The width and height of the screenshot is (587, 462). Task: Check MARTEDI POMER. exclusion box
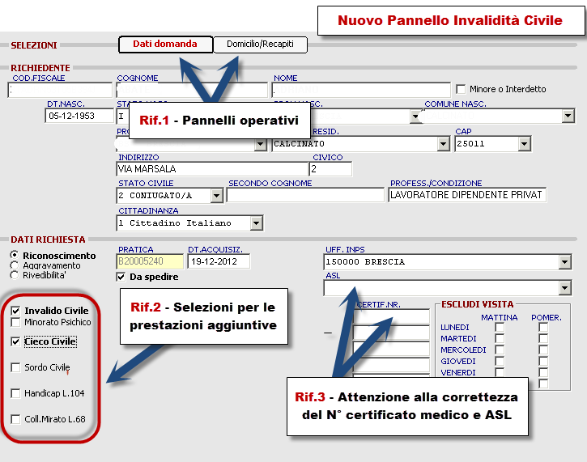coord(543,338)
